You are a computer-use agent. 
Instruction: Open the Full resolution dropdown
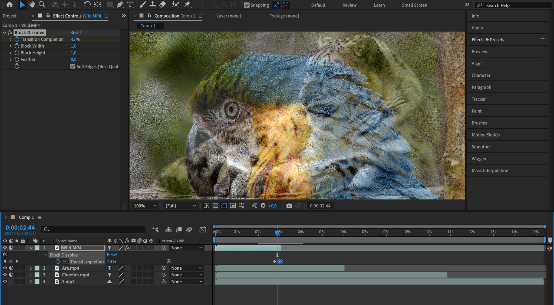click(180, 206)
